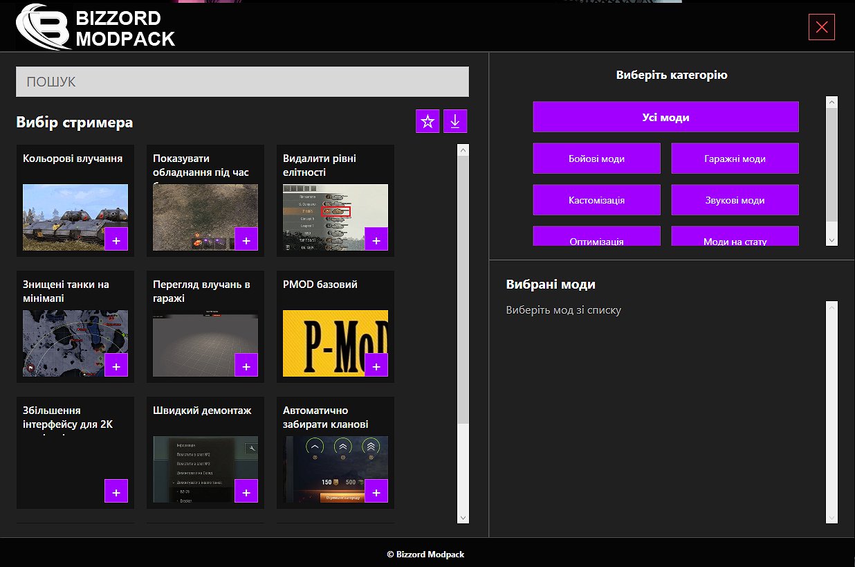Screen dimensions: 855x567
Task: Click the PMOD базовий title text
Action: (320, 285)
